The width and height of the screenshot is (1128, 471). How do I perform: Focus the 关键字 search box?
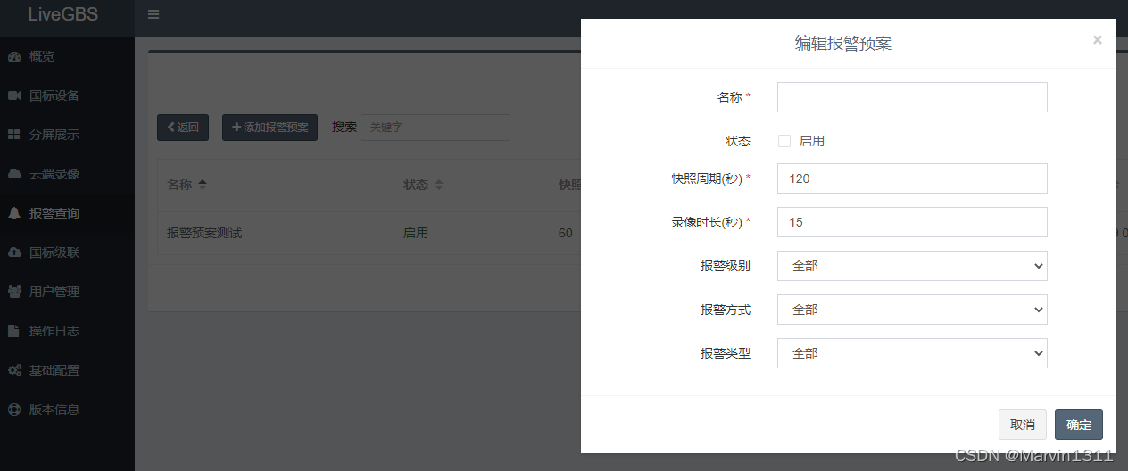pyautogui.click(x=435, y=128)
